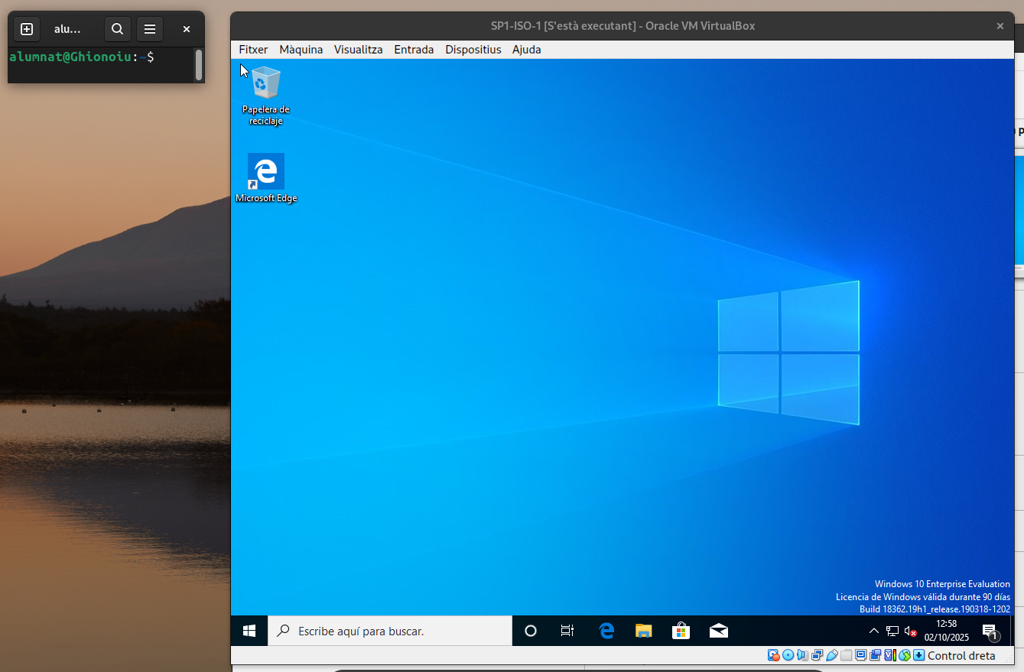The image size is (1024, 672).
Task: Launch Microsoft Store from the taskbar
Action: click(681, 631)
